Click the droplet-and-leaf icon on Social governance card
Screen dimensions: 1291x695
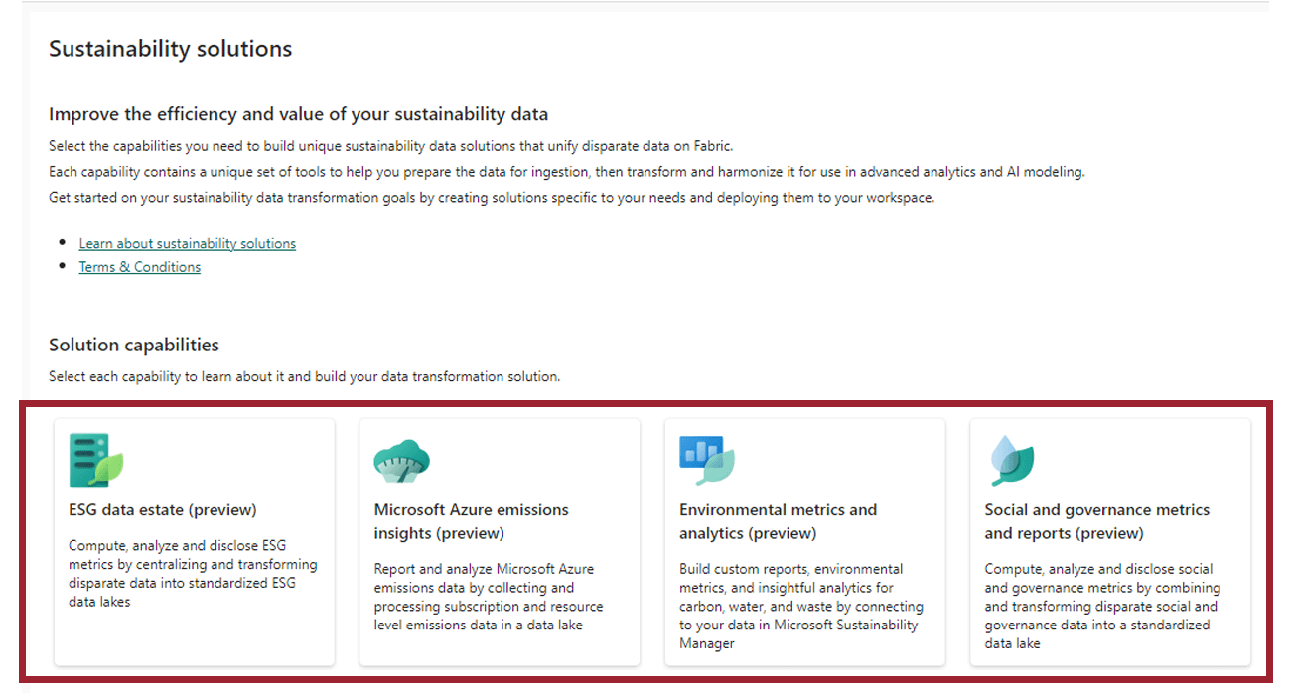[1011, 459]
